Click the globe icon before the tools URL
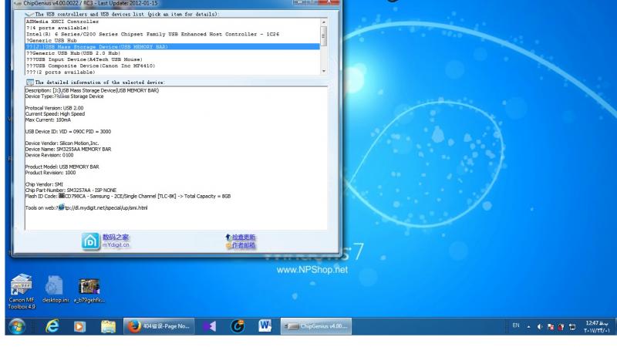The image size is (617, 347). pyautogui.click(x=62, y=207)
